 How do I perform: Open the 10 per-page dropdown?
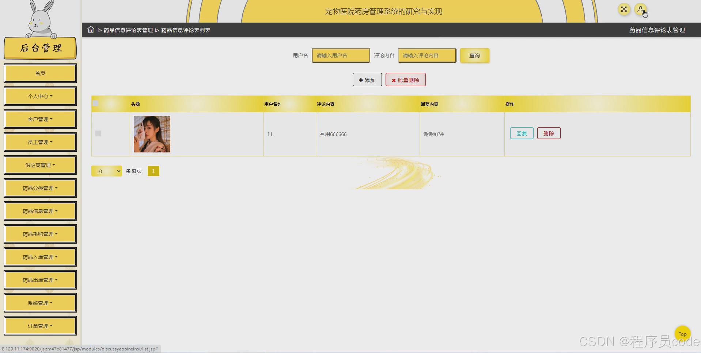point(107,171)
